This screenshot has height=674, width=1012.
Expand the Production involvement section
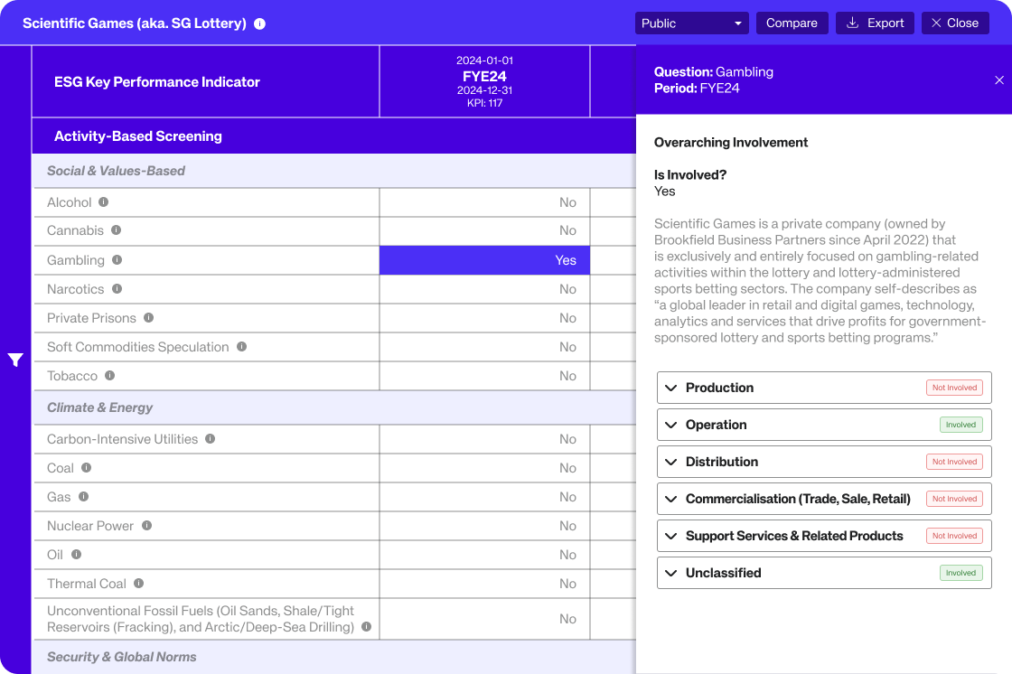[x=824, y=388]
